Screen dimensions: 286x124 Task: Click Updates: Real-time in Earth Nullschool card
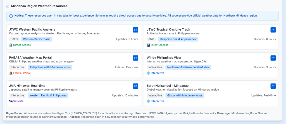[264, 95]
